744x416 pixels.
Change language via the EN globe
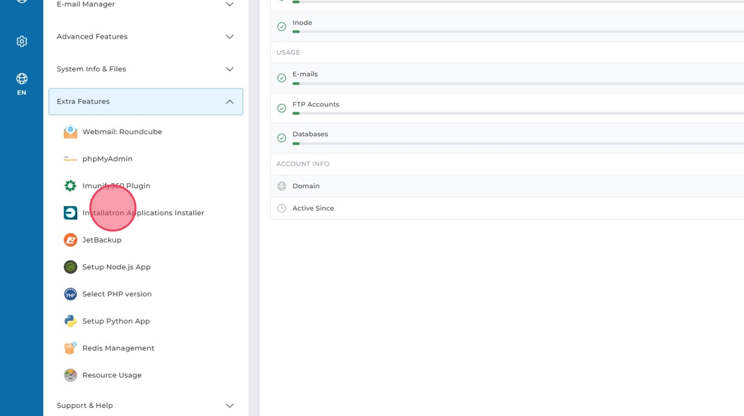(x=22, y=84)
